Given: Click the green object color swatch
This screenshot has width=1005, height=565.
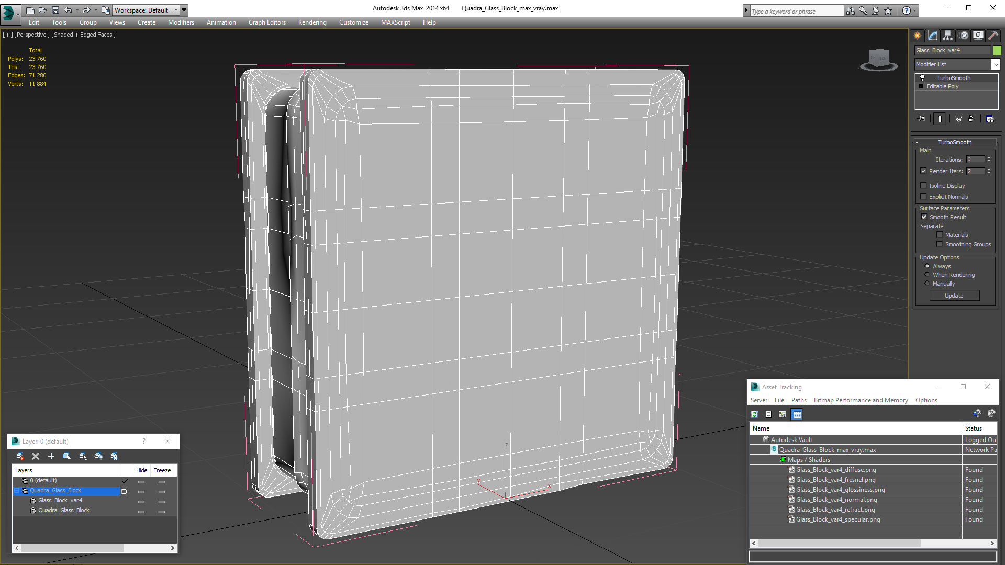Looking at the screenshot, I should (997, 50).
